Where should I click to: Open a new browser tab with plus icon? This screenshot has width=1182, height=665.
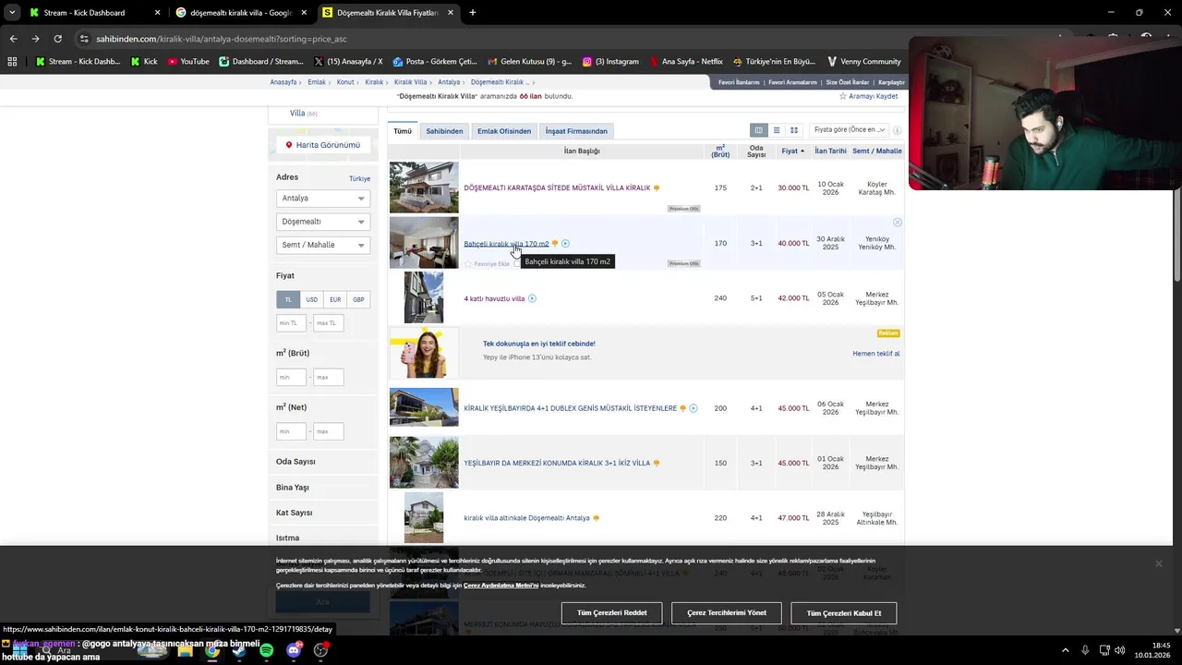tap(472, 13)
